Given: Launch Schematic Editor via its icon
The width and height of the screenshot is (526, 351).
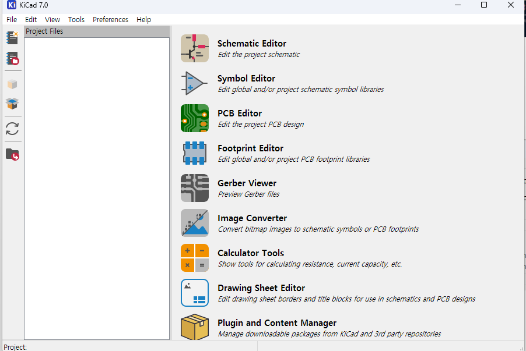Looking at the screenshot, I should (x=195, y=48).
